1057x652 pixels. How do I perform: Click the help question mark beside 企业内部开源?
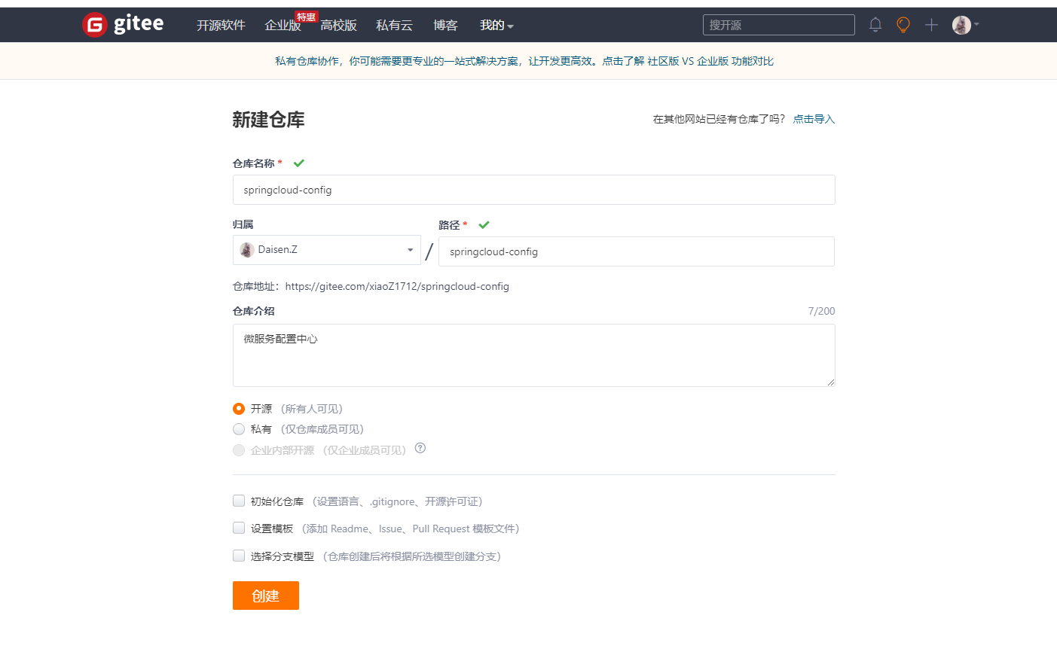click(x=420, y=448)
